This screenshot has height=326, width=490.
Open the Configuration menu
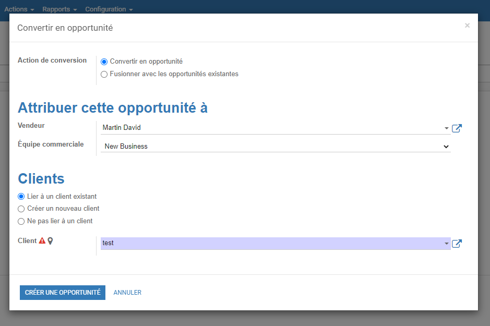click(109, 9)
